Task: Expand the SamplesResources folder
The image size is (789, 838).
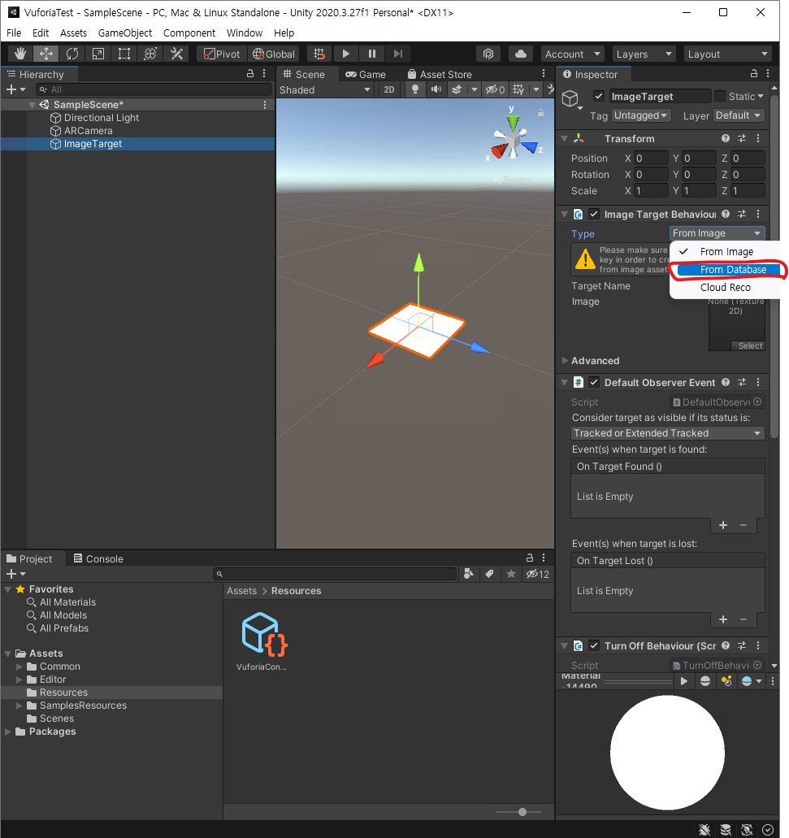Action: [20, 706]
